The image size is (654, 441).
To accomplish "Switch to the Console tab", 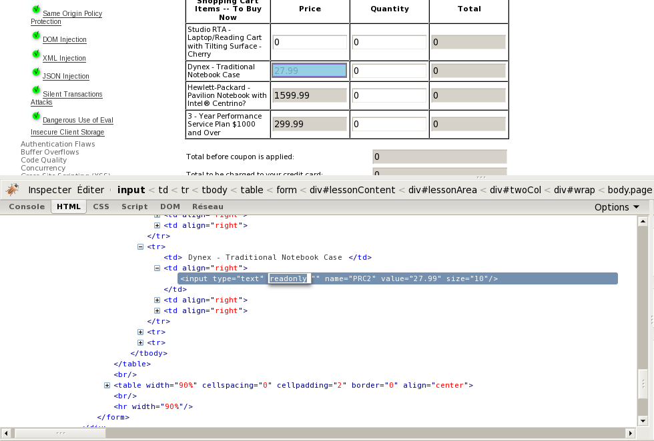I will [27, 207].
